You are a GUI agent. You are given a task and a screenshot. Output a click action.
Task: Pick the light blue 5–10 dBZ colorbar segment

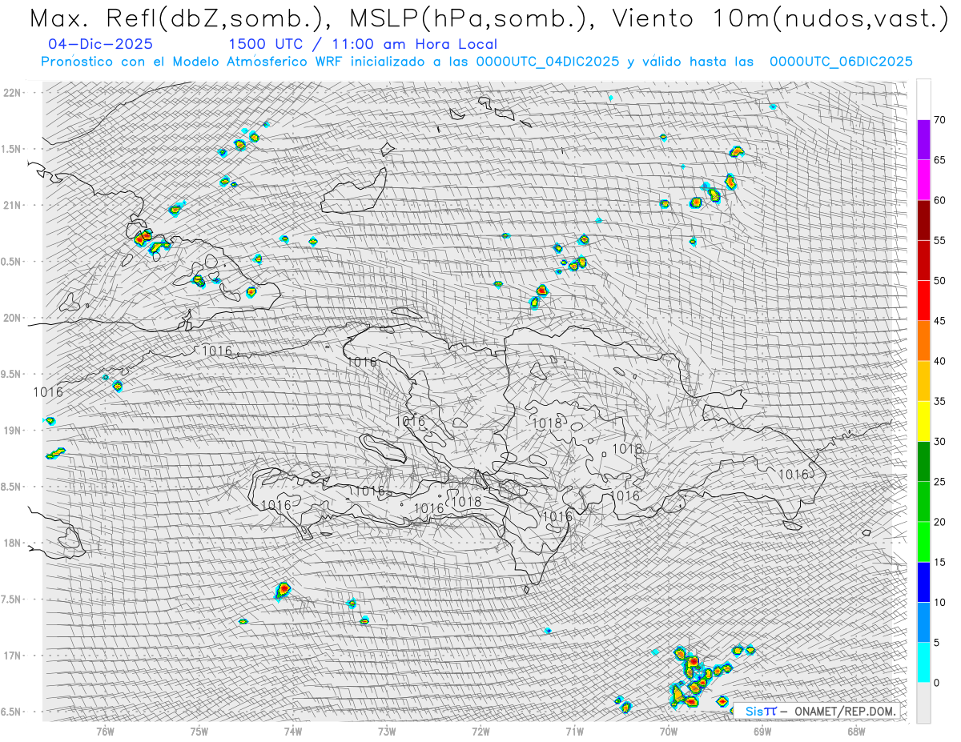point(923,622)
